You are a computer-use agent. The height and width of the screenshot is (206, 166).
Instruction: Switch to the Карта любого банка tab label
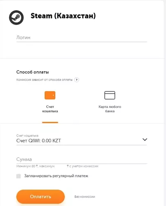click(x=110, y=109)
